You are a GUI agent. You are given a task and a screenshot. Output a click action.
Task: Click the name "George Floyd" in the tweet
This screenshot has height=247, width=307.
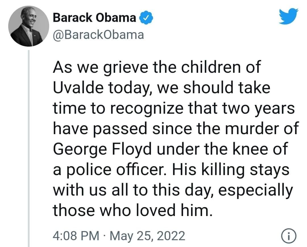tap(103, 149)
